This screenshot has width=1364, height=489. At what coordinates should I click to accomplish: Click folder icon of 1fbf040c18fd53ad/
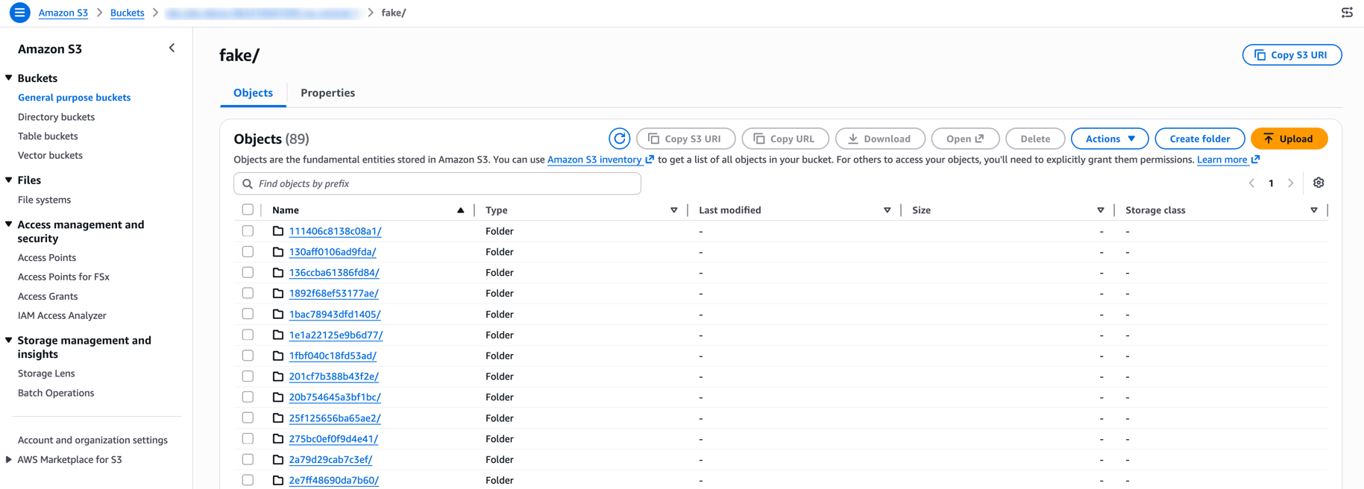[x=278, y=356]
